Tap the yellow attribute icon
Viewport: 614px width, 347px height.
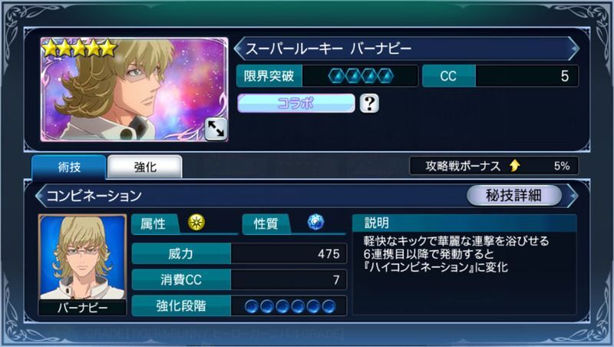point(196,223)
